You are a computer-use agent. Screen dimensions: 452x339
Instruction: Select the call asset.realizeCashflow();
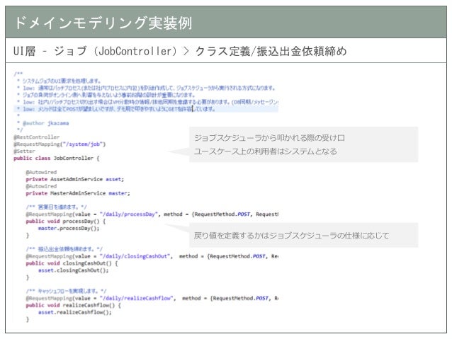point(75,312)
